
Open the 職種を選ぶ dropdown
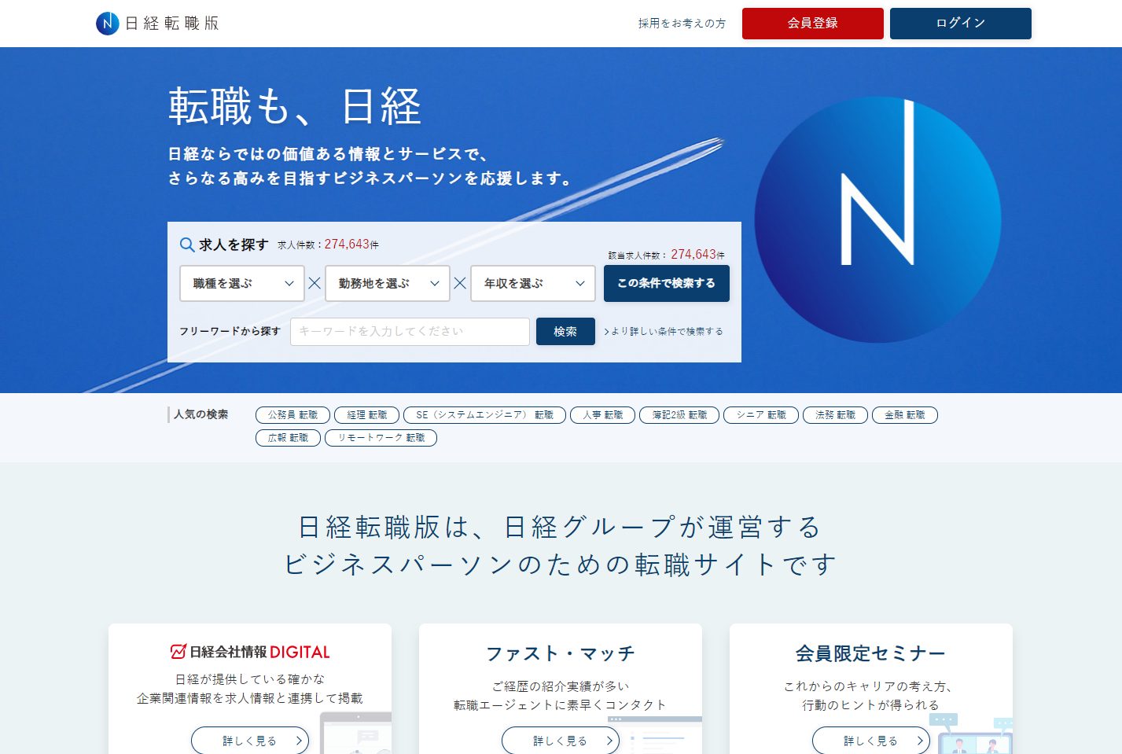[242, 284]
